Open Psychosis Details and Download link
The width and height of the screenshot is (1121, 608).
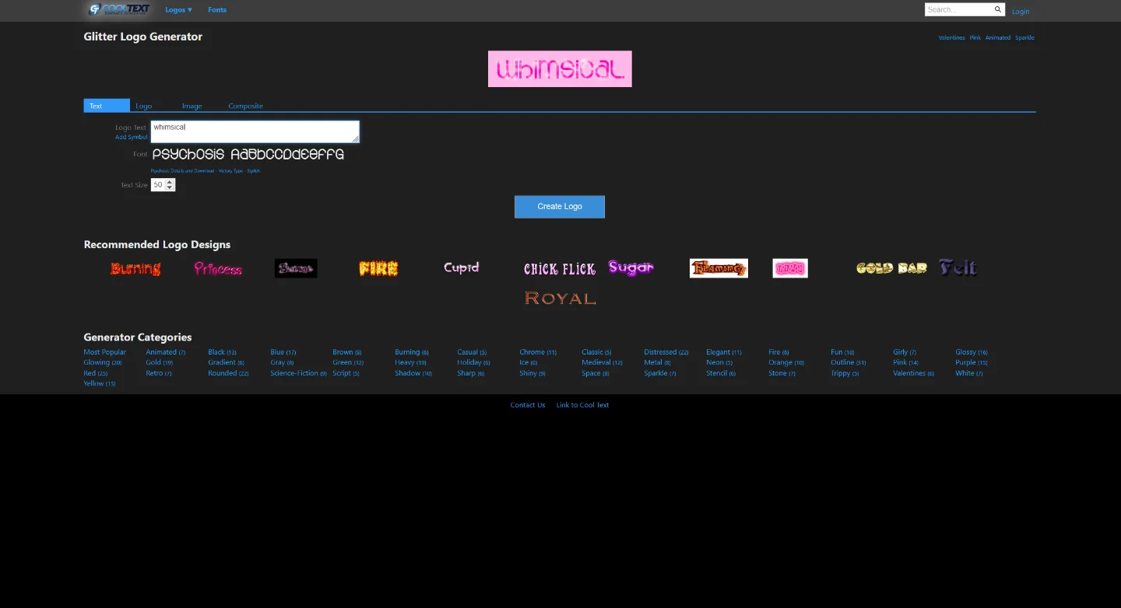(182, 170)
